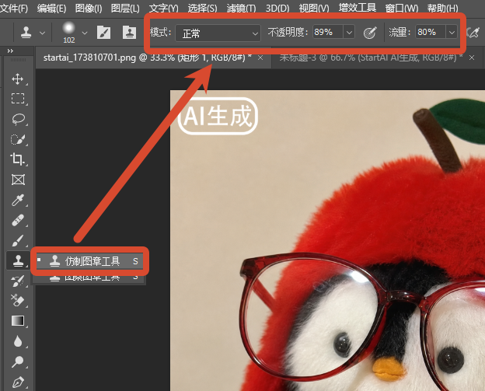This screenshot has height=391, width=485.
Task: Open the brush preset picker showing 102
Action: (x=68, y=32)
